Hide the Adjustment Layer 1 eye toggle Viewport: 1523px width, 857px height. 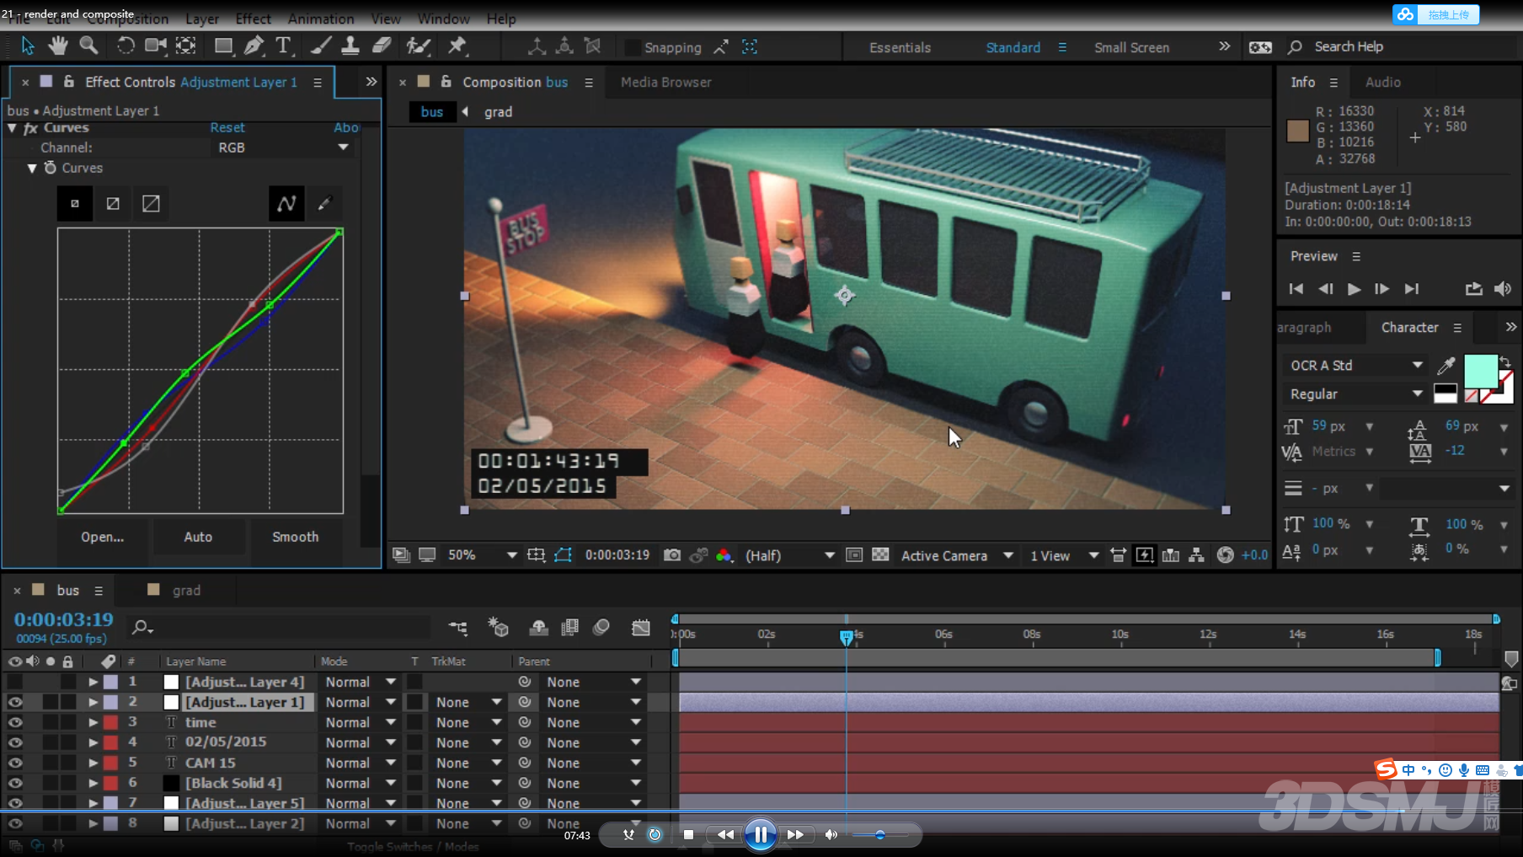coord(15,701)
